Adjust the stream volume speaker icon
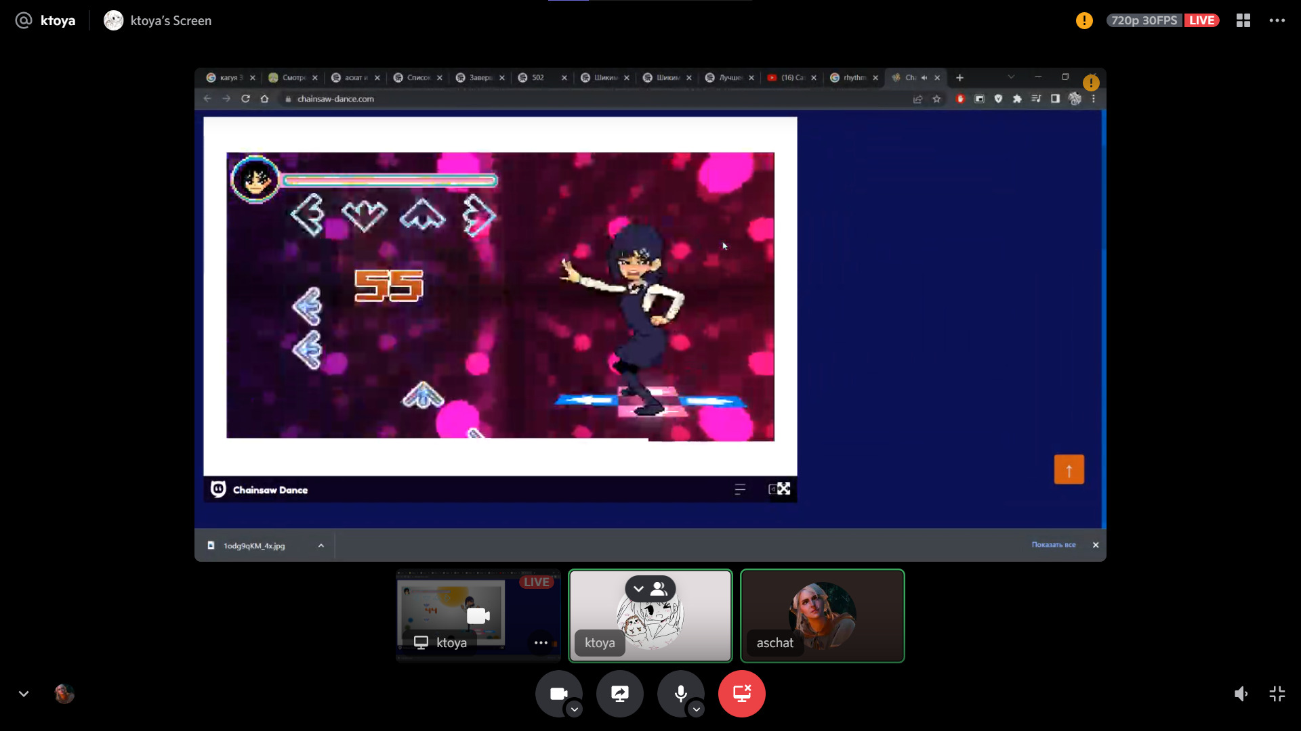Image resolution: width=1301 pixels, height=731 pixels. tap(1241, 694)
